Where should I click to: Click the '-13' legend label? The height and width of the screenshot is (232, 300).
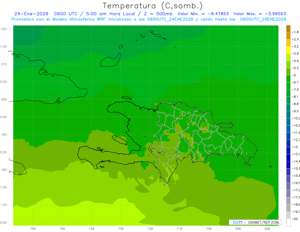(295, 147)
